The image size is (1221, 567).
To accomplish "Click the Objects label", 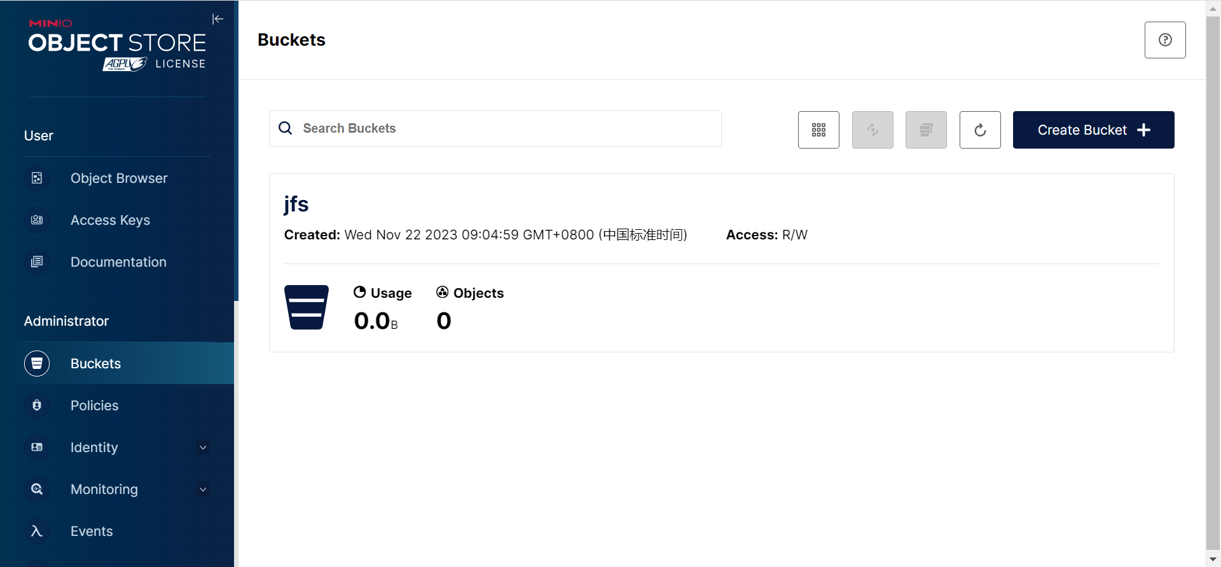I will click(478, 293).
